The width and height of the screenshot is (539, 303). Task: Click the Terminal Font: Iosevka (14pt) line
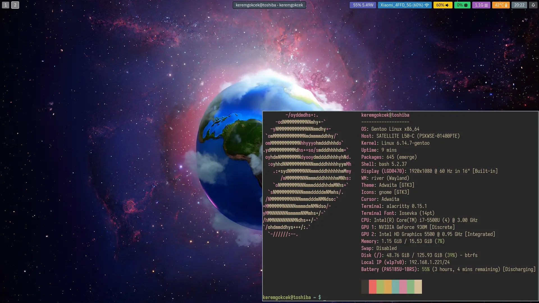pos(398,213)
